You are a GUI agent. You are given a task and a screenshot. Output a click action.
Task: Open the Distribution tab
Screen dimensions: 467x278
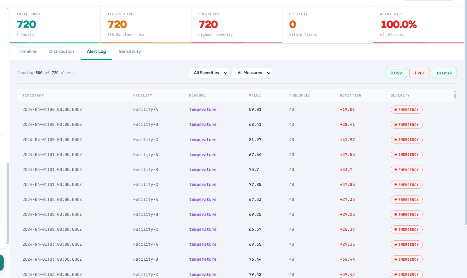pyautogui.click(x=61, y=51)
